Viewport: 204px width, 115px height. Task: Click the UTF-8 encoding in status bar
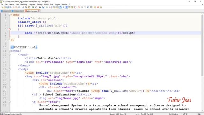point(185,114)
